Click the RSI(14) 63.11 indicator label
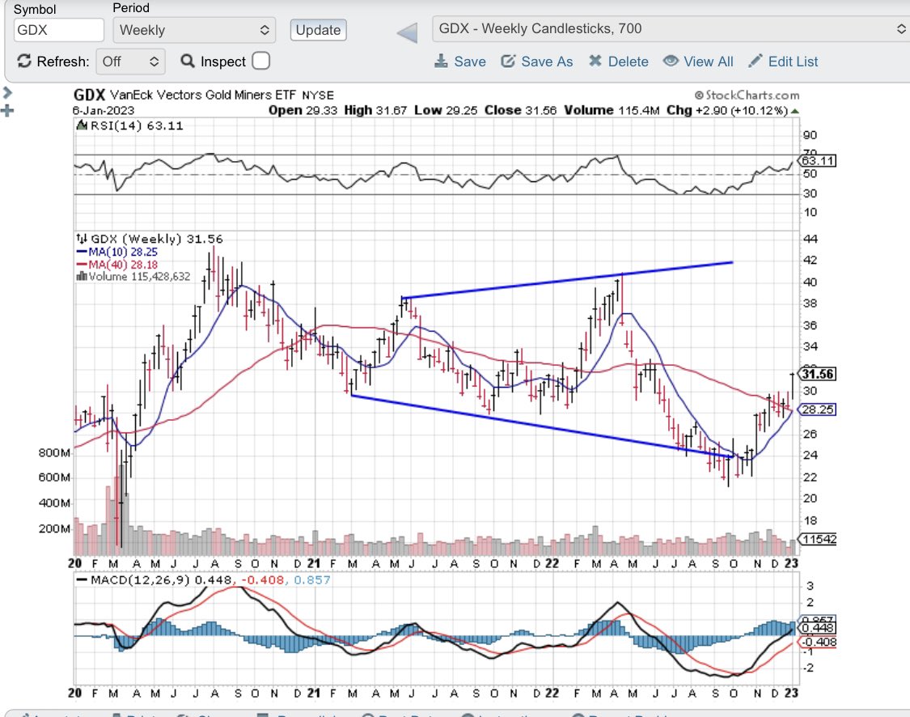Image resolution: width=910 pixels, height=717 pixels. pyautogui.click(x=130, y=126)
